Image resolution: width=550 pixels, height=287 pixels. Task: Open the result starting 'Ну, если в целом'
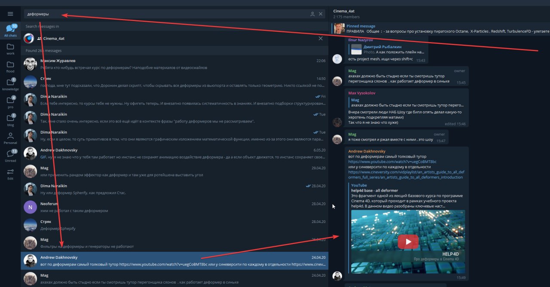[174, 136]
